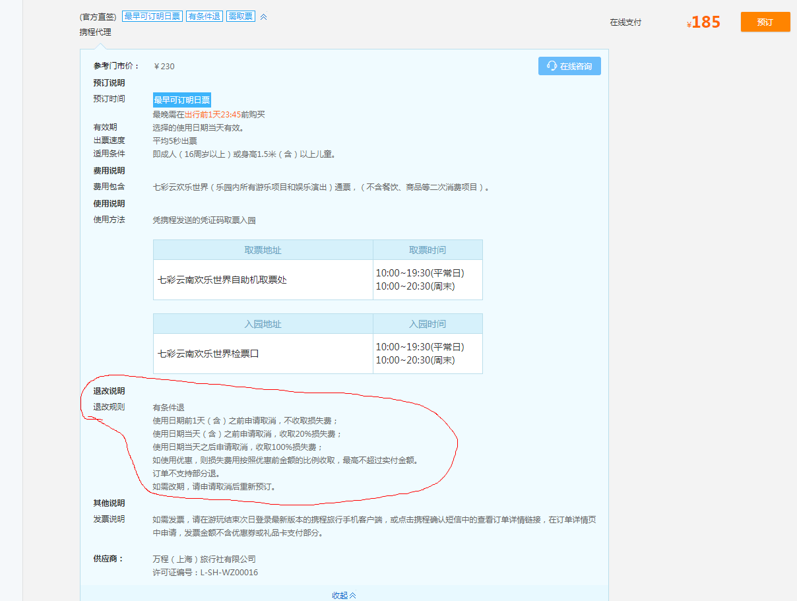The width and height of the screenshot is (797, 601).
Task: Click the 取票时间 table header
Action: tap(428, 250)
